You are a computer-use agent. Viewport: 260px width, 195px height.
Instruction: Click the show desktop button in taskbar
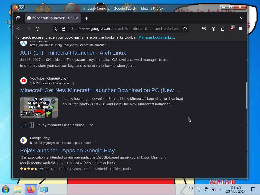(253, 189)
